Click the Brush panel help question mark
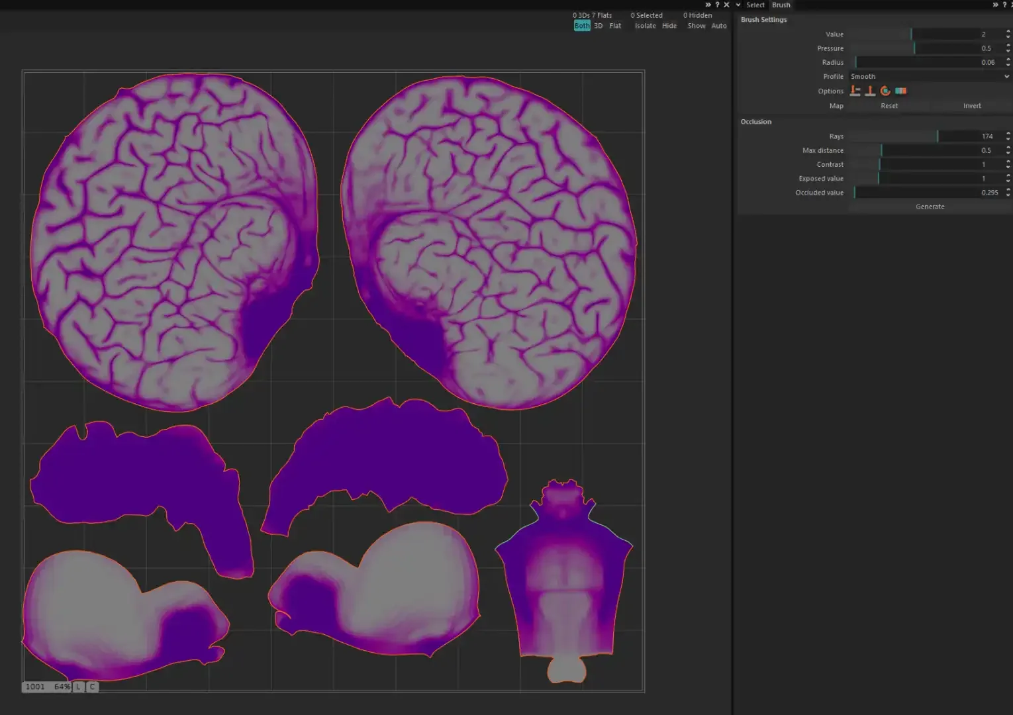1013x715 pixels. click(1004, 5)
